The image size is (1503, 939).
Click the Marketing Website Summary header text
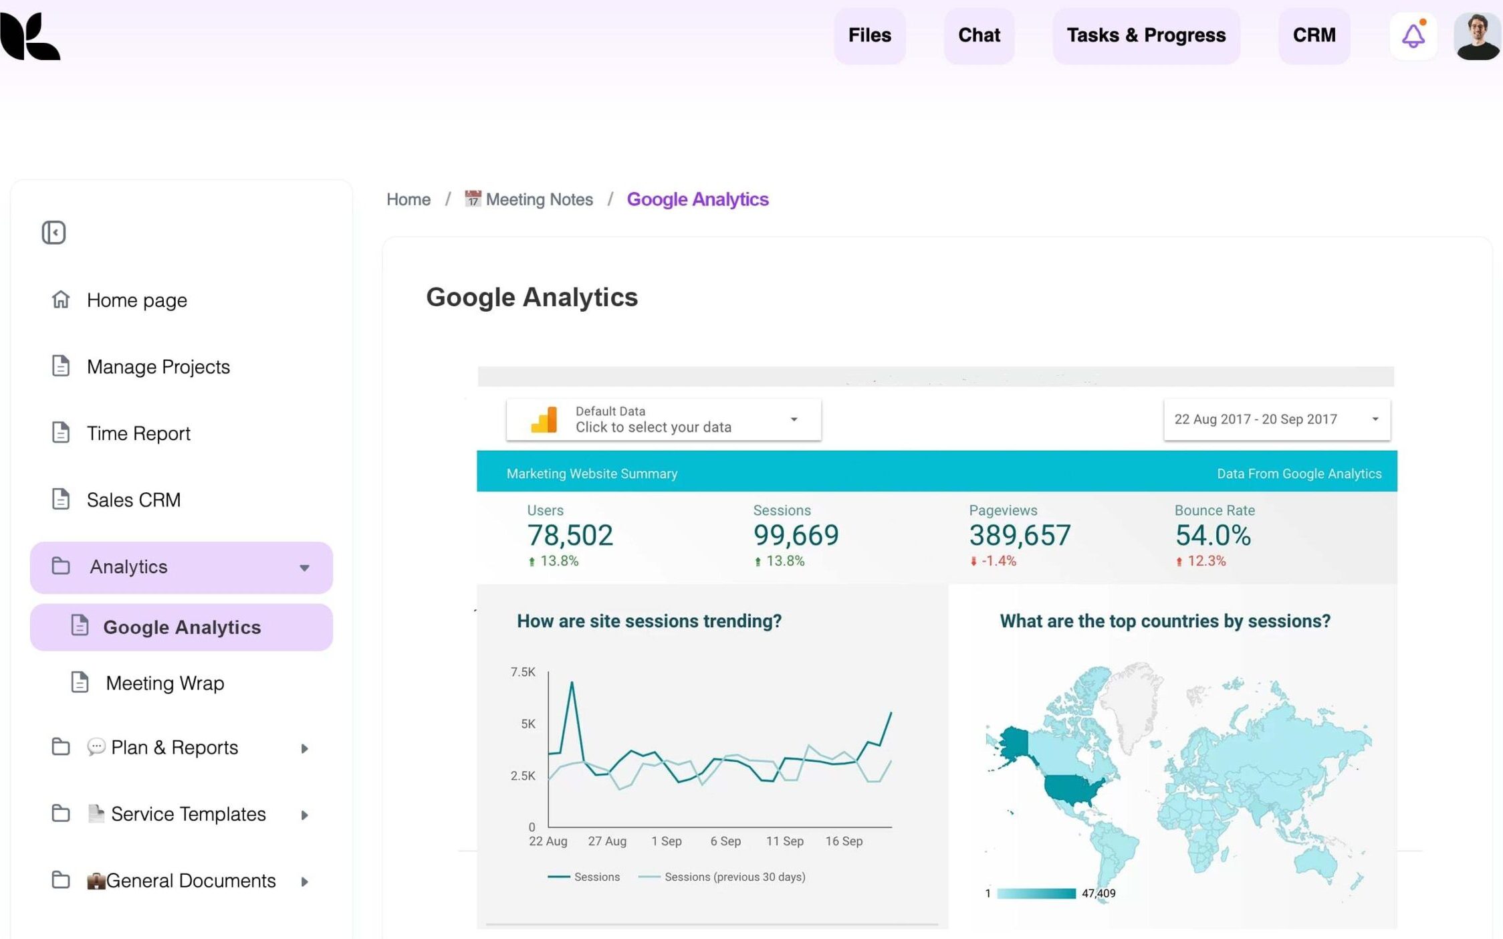pos(592,474)
